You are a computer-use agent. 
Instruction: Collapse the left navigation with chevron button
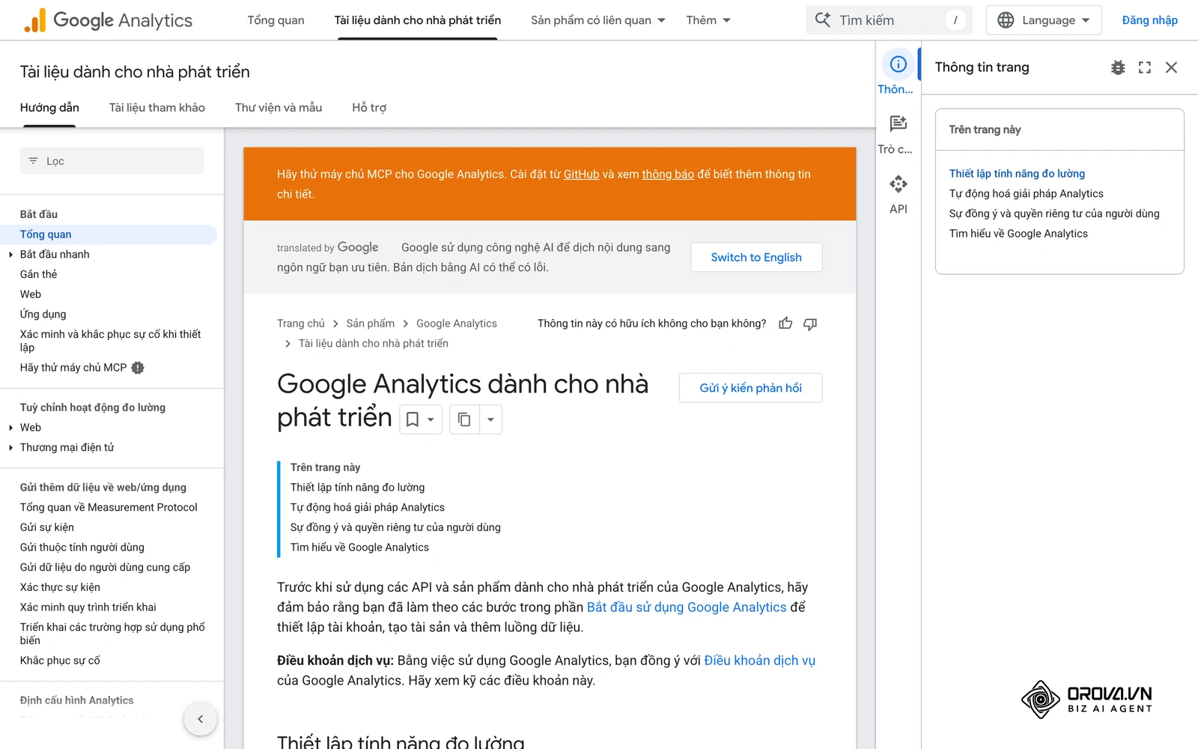click(x=200, y=719)
